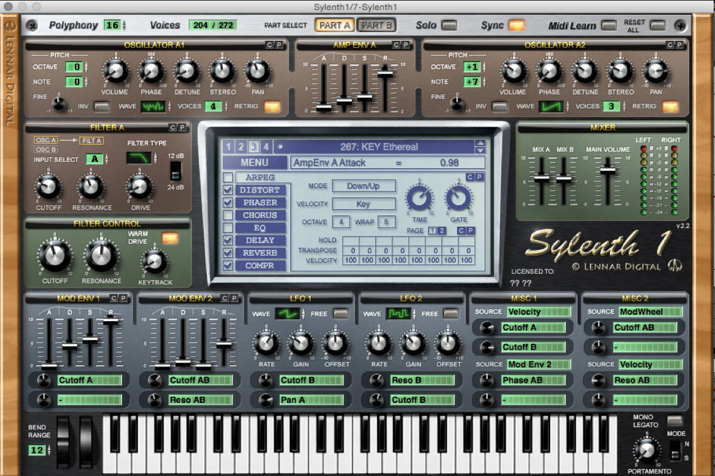Image resolution: width=715 pixels, height=476 pixels.
Task: Disable the REVERB effect checkbox
Action: [x=228, y=253]
